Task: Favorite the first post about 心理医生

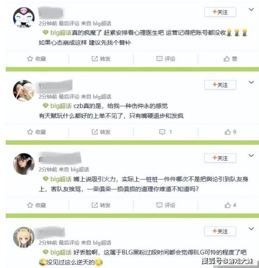Action: coord(37,59)
